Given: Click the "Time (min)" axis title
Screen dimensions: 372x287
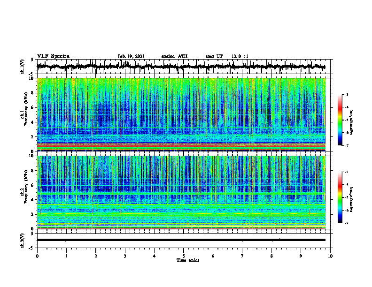Looking at the screenshot, I should point(188,260).
